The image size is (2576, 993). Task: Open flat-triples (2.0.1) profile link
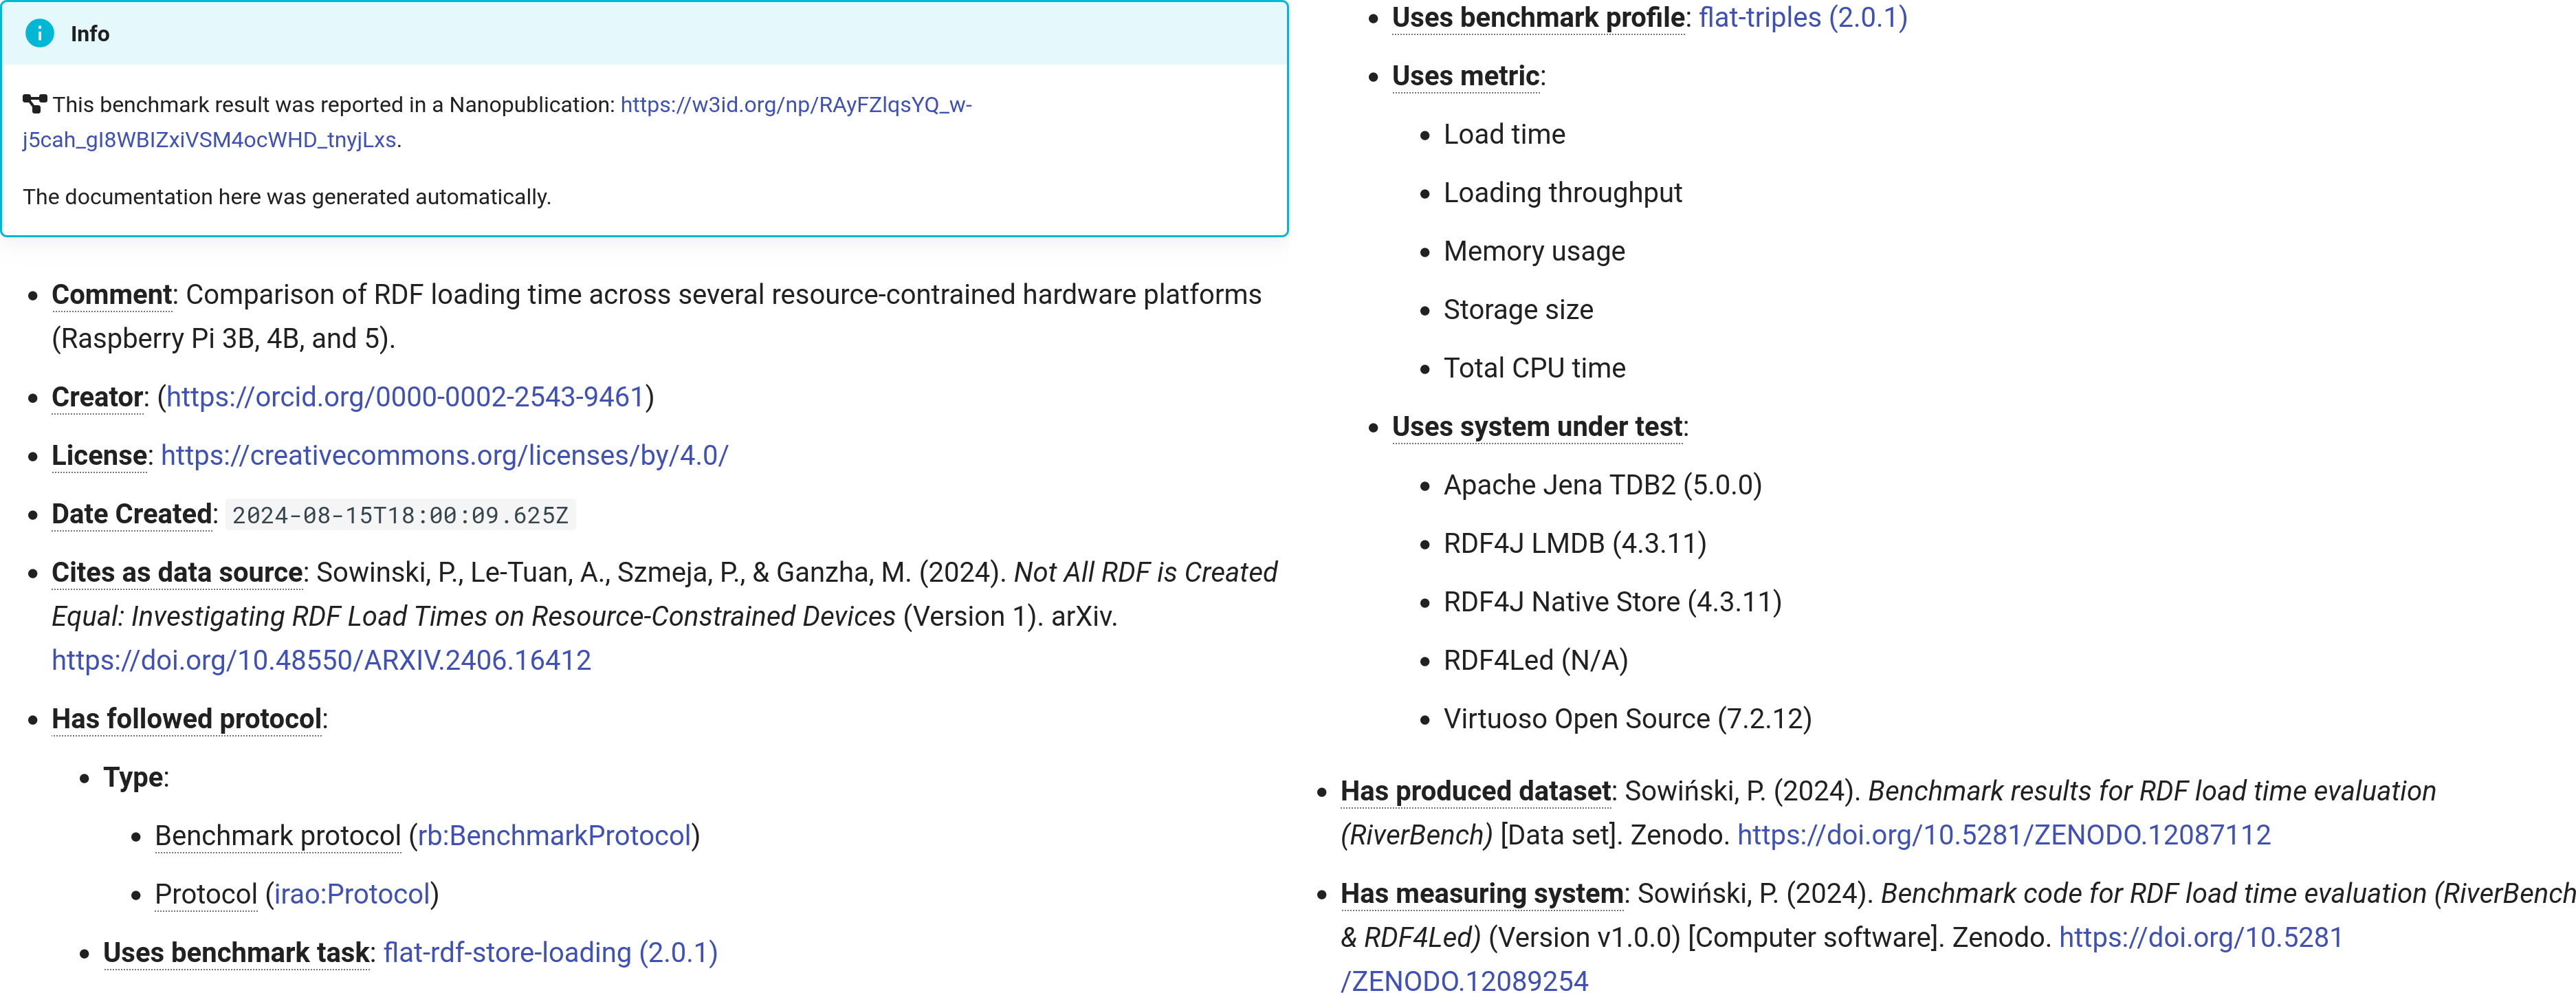[1802, 18]
